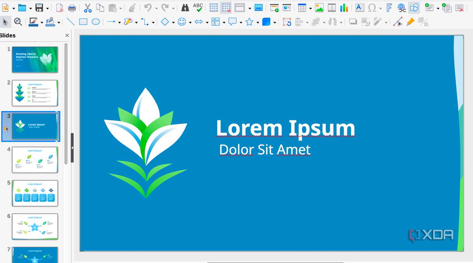Apply the line color swatch
Screen dimensions: 473x263
tap(33, 22)
